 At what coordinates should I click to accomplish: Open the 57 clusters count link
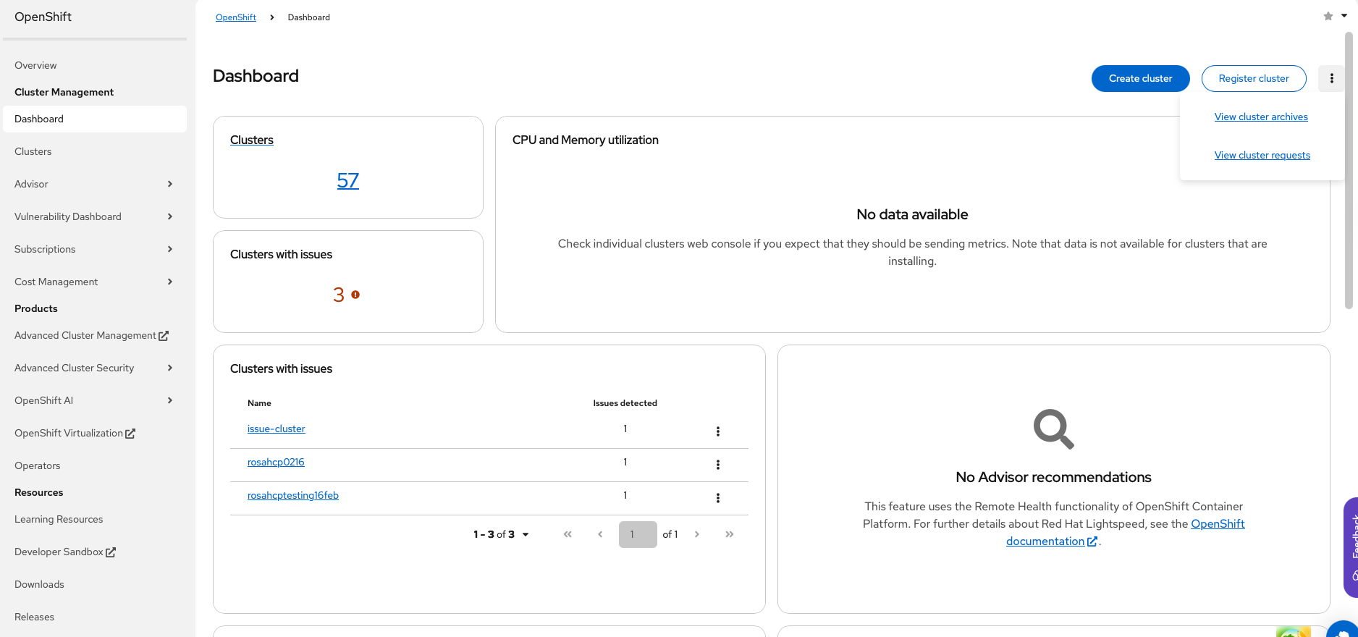[347, 180]
